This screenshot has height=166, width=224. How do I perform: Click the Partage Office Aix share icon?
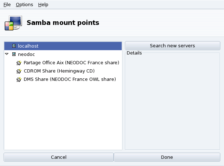point(19,63)
